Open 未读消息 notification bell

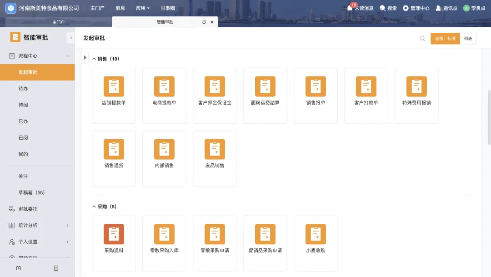[350, 8]
